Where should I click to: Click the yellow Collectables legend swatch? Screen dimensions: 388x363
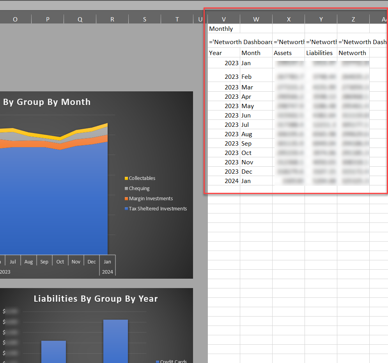126,178
